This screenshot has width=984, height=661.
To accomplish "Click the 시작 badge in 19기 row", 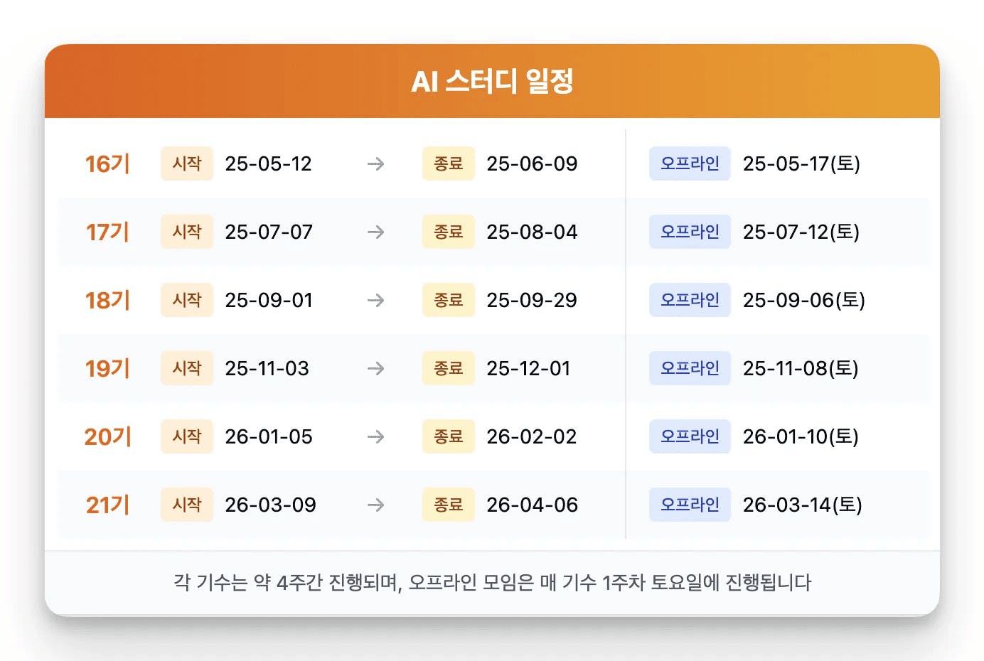I will tap(187, 369).
